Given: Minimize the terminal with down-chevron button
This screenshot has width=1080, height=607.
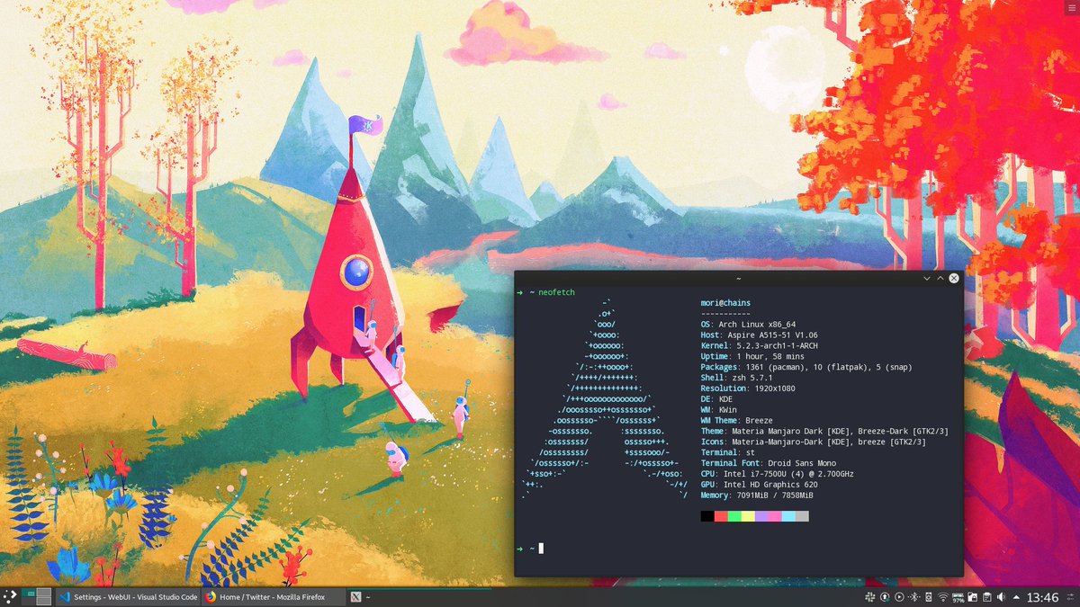Looking at the screenshot, I should [x=927, y=278].
